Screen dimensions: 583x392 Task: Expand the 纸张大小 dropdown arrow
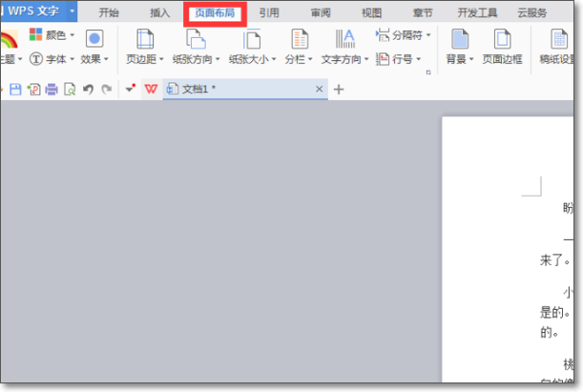[x=274, y=59]
